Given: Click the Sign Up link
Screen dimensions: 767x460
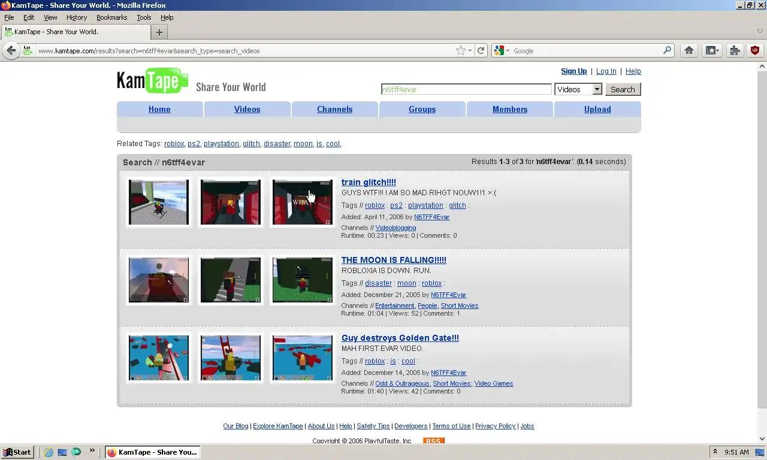Looking at the screenshot, I should (x=573, y=71).
